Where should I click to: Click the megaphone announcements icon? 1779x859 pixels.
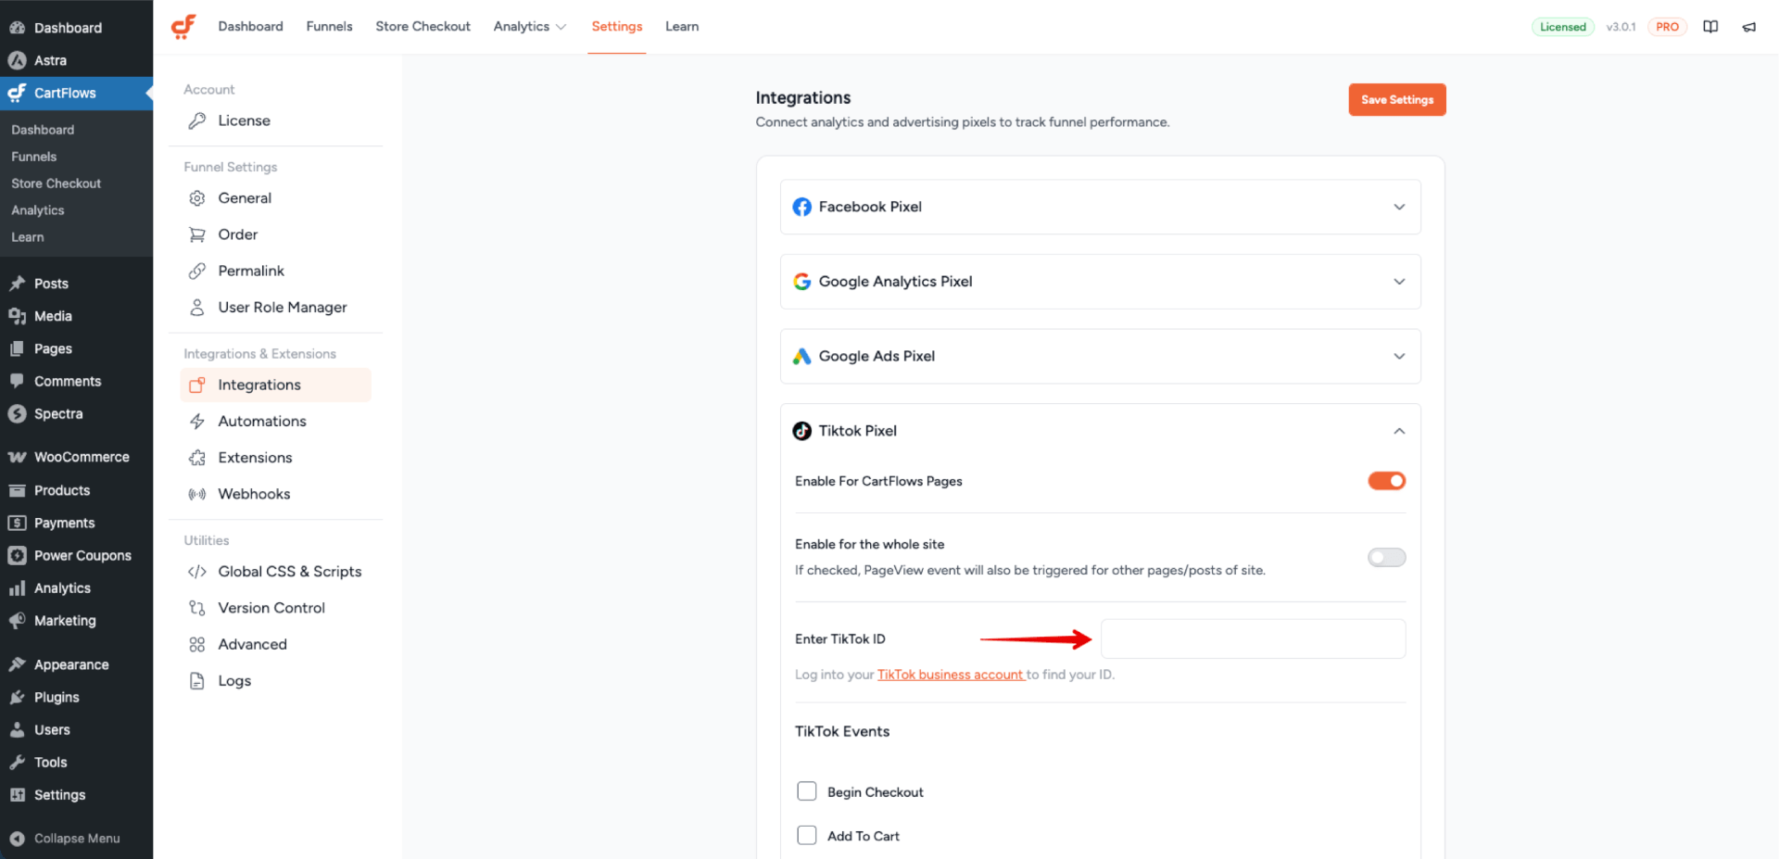click(1748, 27)
